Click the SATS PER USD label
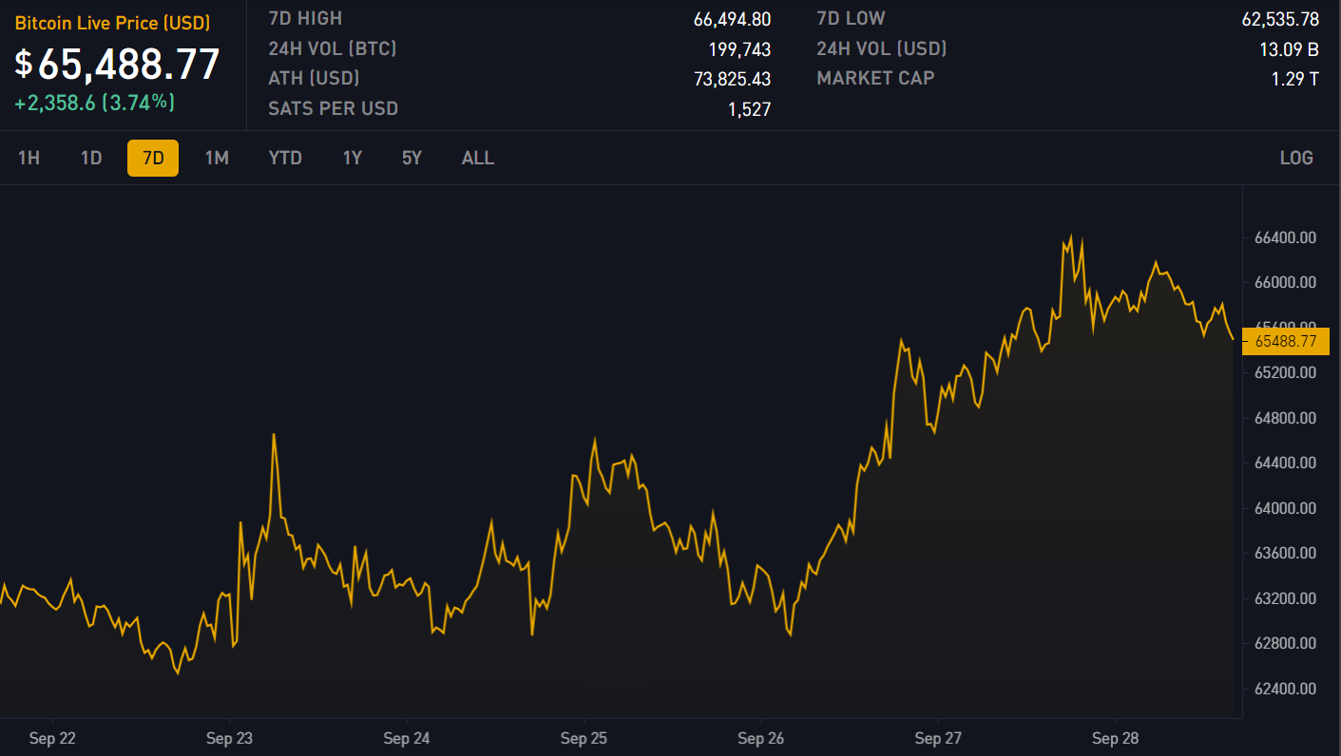The height and width of the screenshot is (756, 1341). pyautogui.click(x=333, y=109)
